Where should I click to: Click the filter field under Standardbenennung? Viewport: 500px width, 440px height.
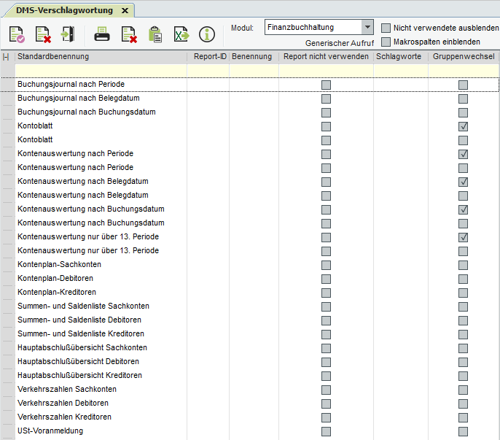click(x=101, y=71)
